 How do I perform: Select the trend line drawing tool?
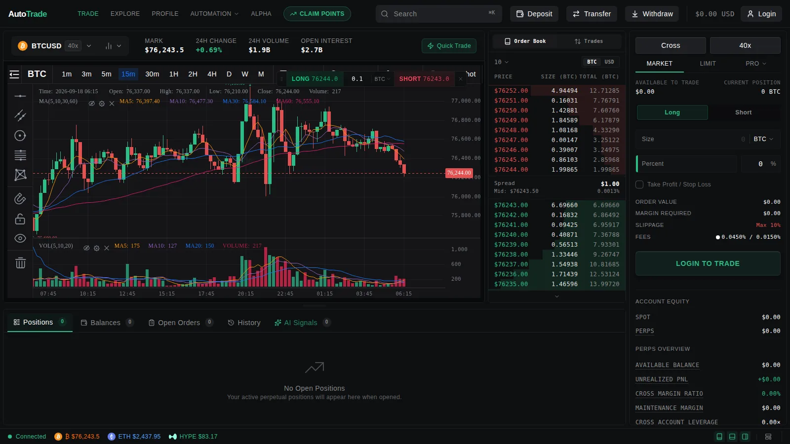[20, 115]
